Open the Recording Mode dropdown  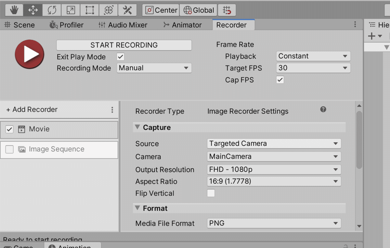154,68
